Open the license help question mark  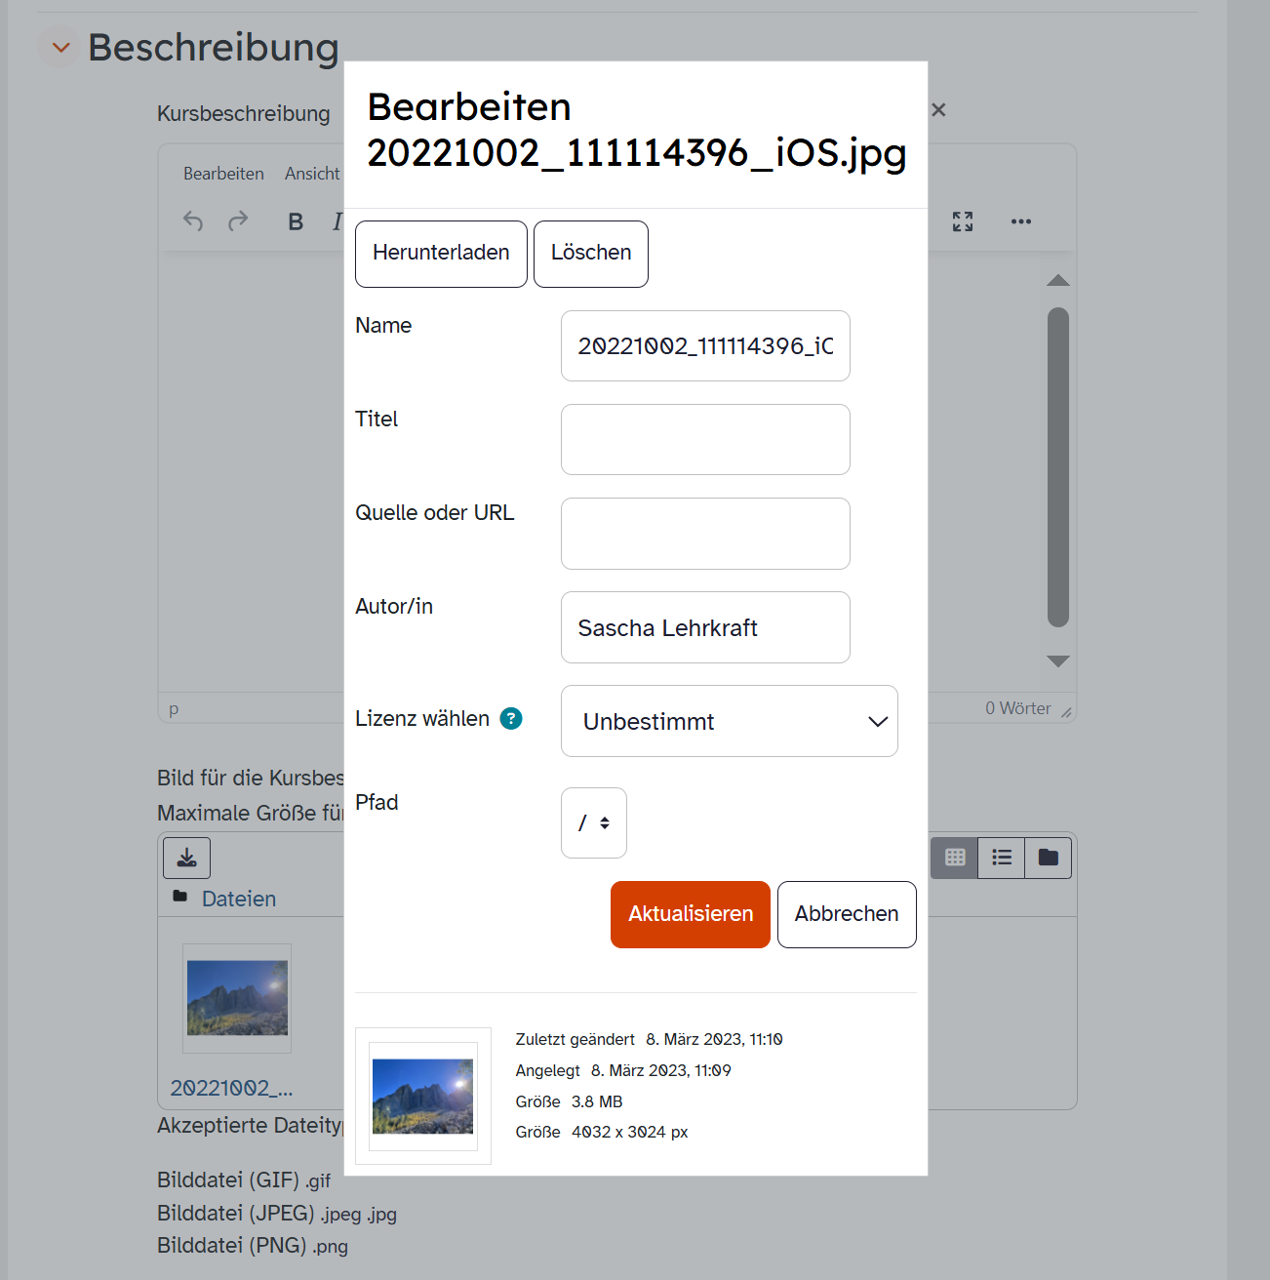coord(511,719)
